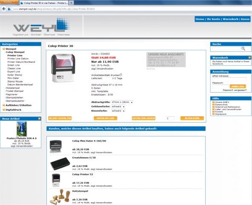Viewport: 252px width, 205px height.
Task: Select Classic Line category
Action: coord(14,68)
